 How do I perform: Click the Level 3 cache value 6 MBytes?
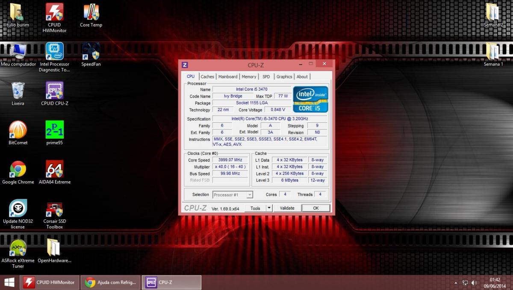pyautogui.click(x=289, y=181)
